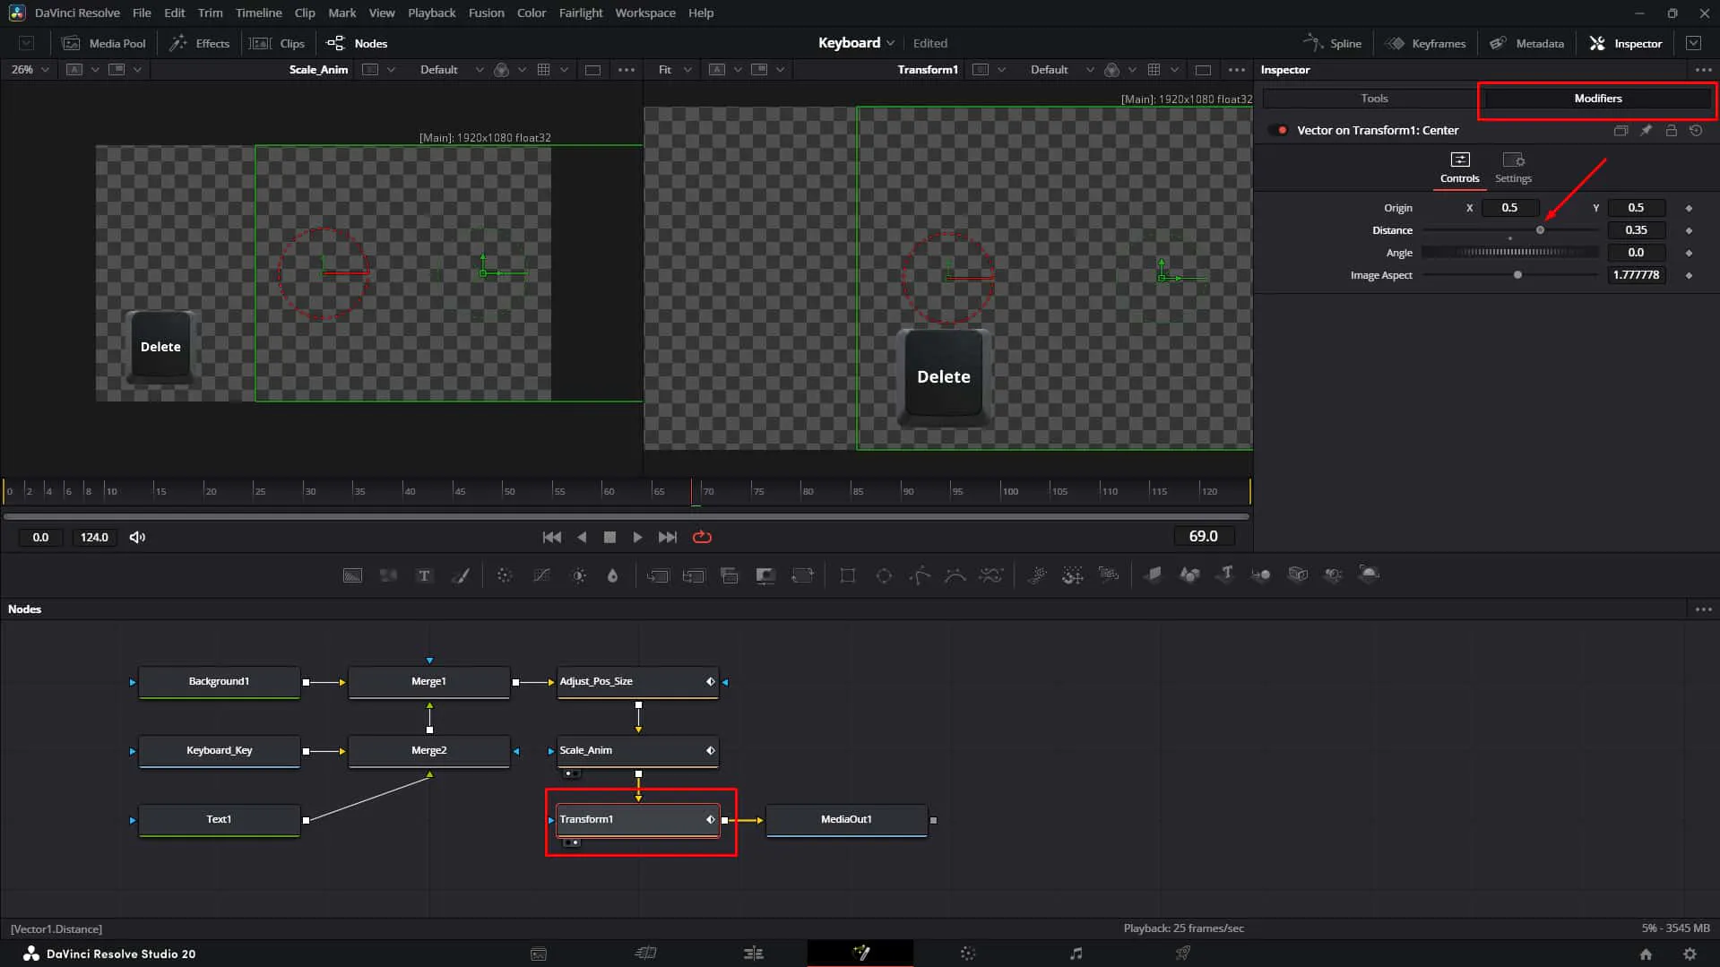Open the Fusion page from bottom bar
The width and height of the screenshot is (1720, 967).
point(860,953)
